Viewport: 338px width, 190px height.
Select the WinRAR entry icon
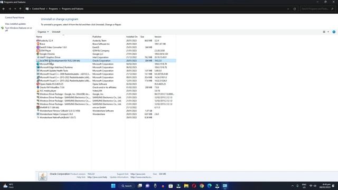pos(38,107)
